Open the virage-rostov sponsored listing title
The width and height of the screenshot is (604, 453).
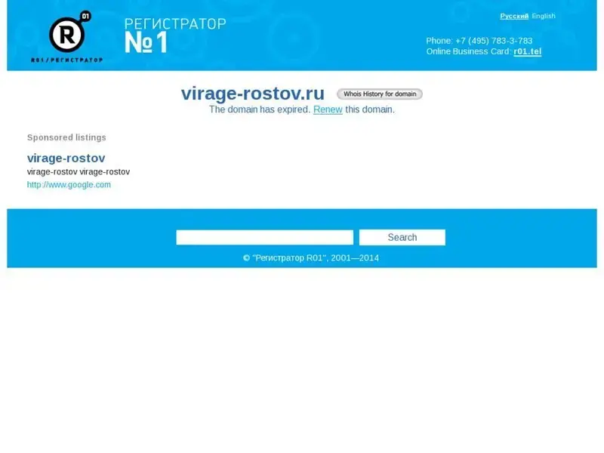click(x=66, y=158)
